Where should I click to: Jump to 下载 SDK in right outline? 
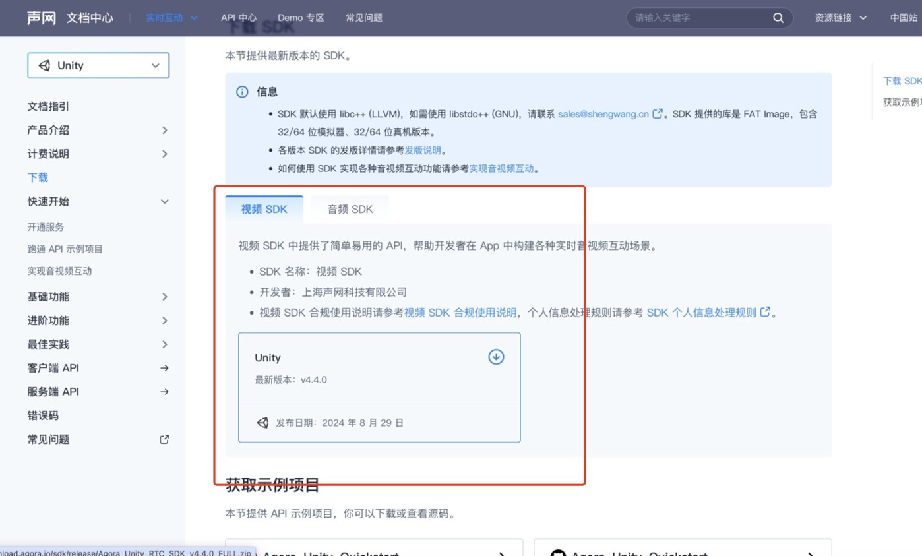click(x=902, y=80)
